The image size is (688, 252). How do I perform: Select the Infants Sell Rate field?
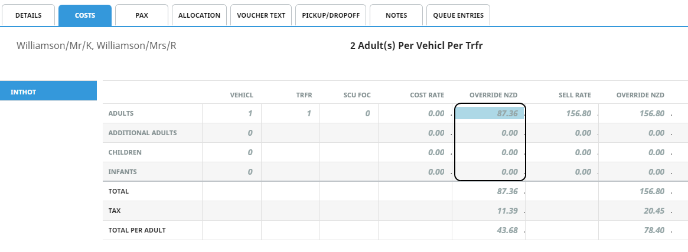point(567,172)
